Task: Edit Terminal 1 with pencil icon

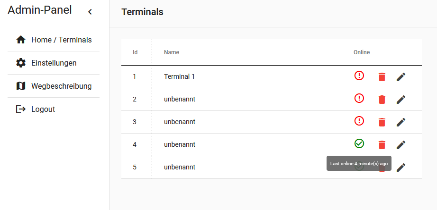Action: pos(401,76)
